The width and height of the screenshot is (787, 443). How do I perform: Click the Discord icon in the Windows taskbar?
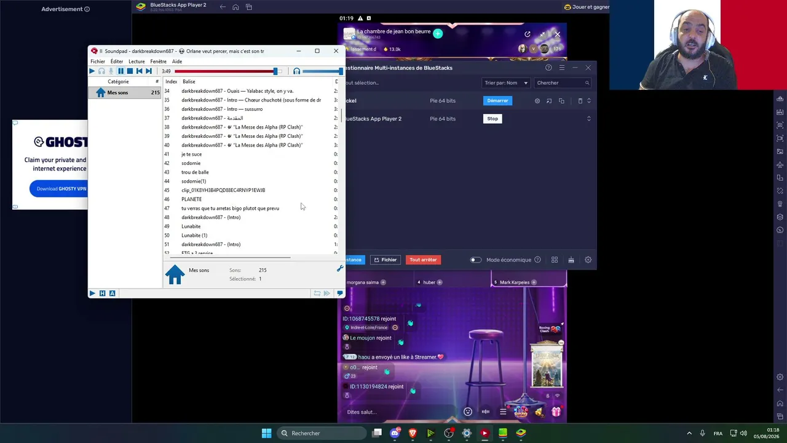395,433
